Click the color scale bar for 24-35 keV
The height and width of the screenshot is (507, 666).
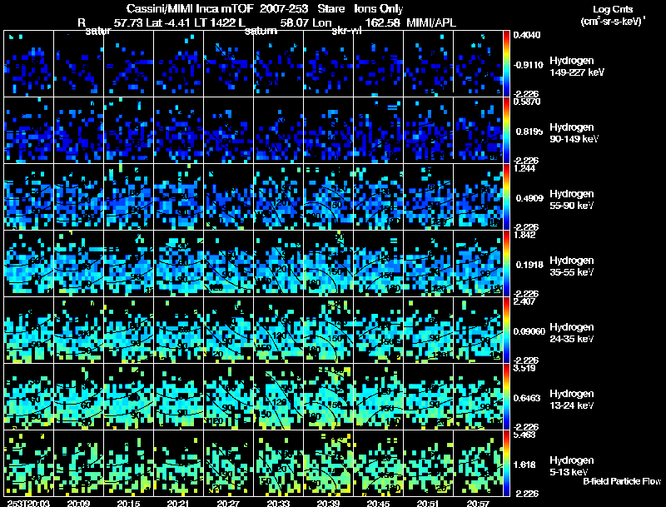click(x=506, y=330)
